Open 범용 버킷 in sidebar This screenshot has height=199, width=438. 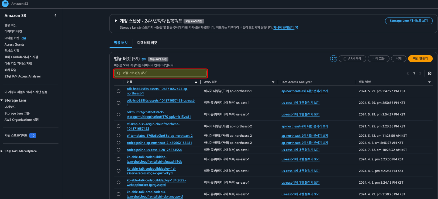pos(11,25)
